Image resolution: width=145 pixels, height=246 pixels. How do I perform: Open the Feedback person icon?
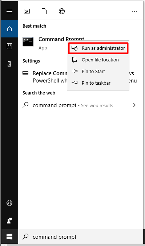(x=9, y=221)
